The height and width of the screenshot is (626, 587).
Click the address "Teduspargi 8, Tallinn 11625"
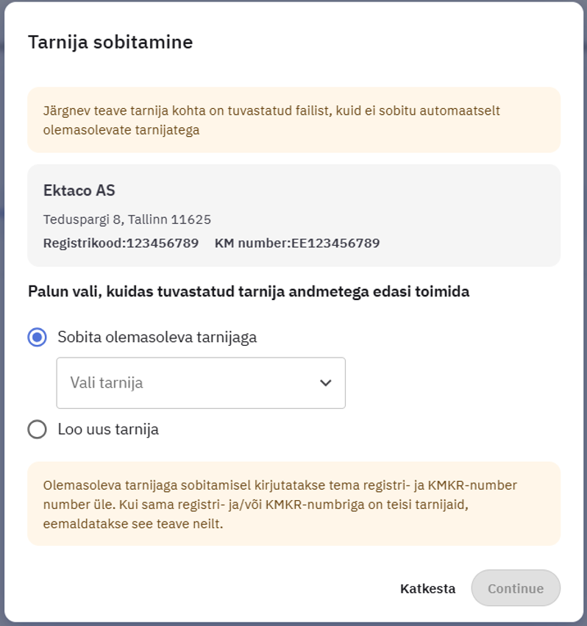pyautogui.click(x=127, y=219)
